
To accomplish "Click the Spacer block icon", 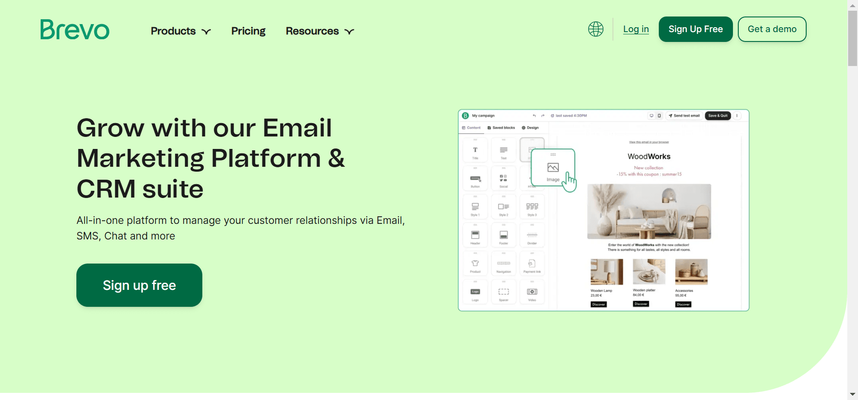I will [503, 292].
